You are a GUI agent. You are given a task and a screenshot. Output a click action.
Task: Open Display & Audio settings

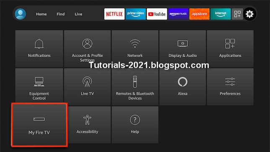(x=182, y=49)
